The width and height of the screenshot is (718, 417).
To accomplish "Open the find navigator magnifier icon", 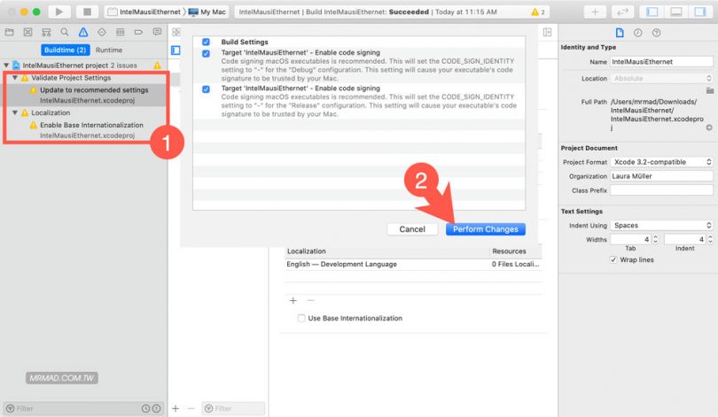I will 65,32.
